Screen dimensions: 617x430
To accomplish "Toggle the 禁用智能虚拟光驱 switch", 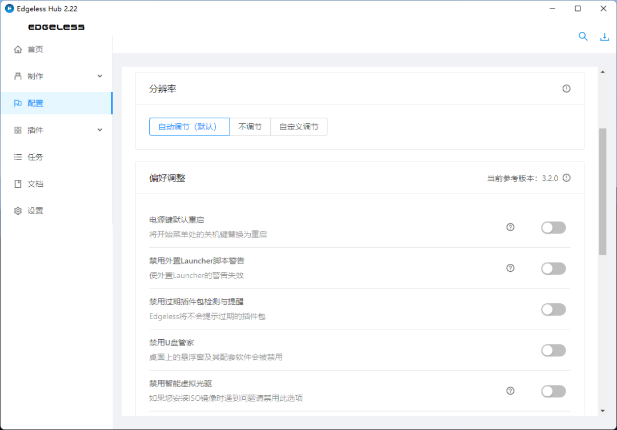I will pos(553,391).
